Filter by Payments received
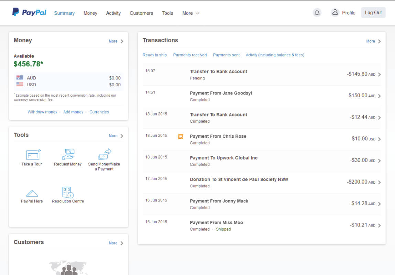Screen dimensions: 395x275 tap(190, 55)
